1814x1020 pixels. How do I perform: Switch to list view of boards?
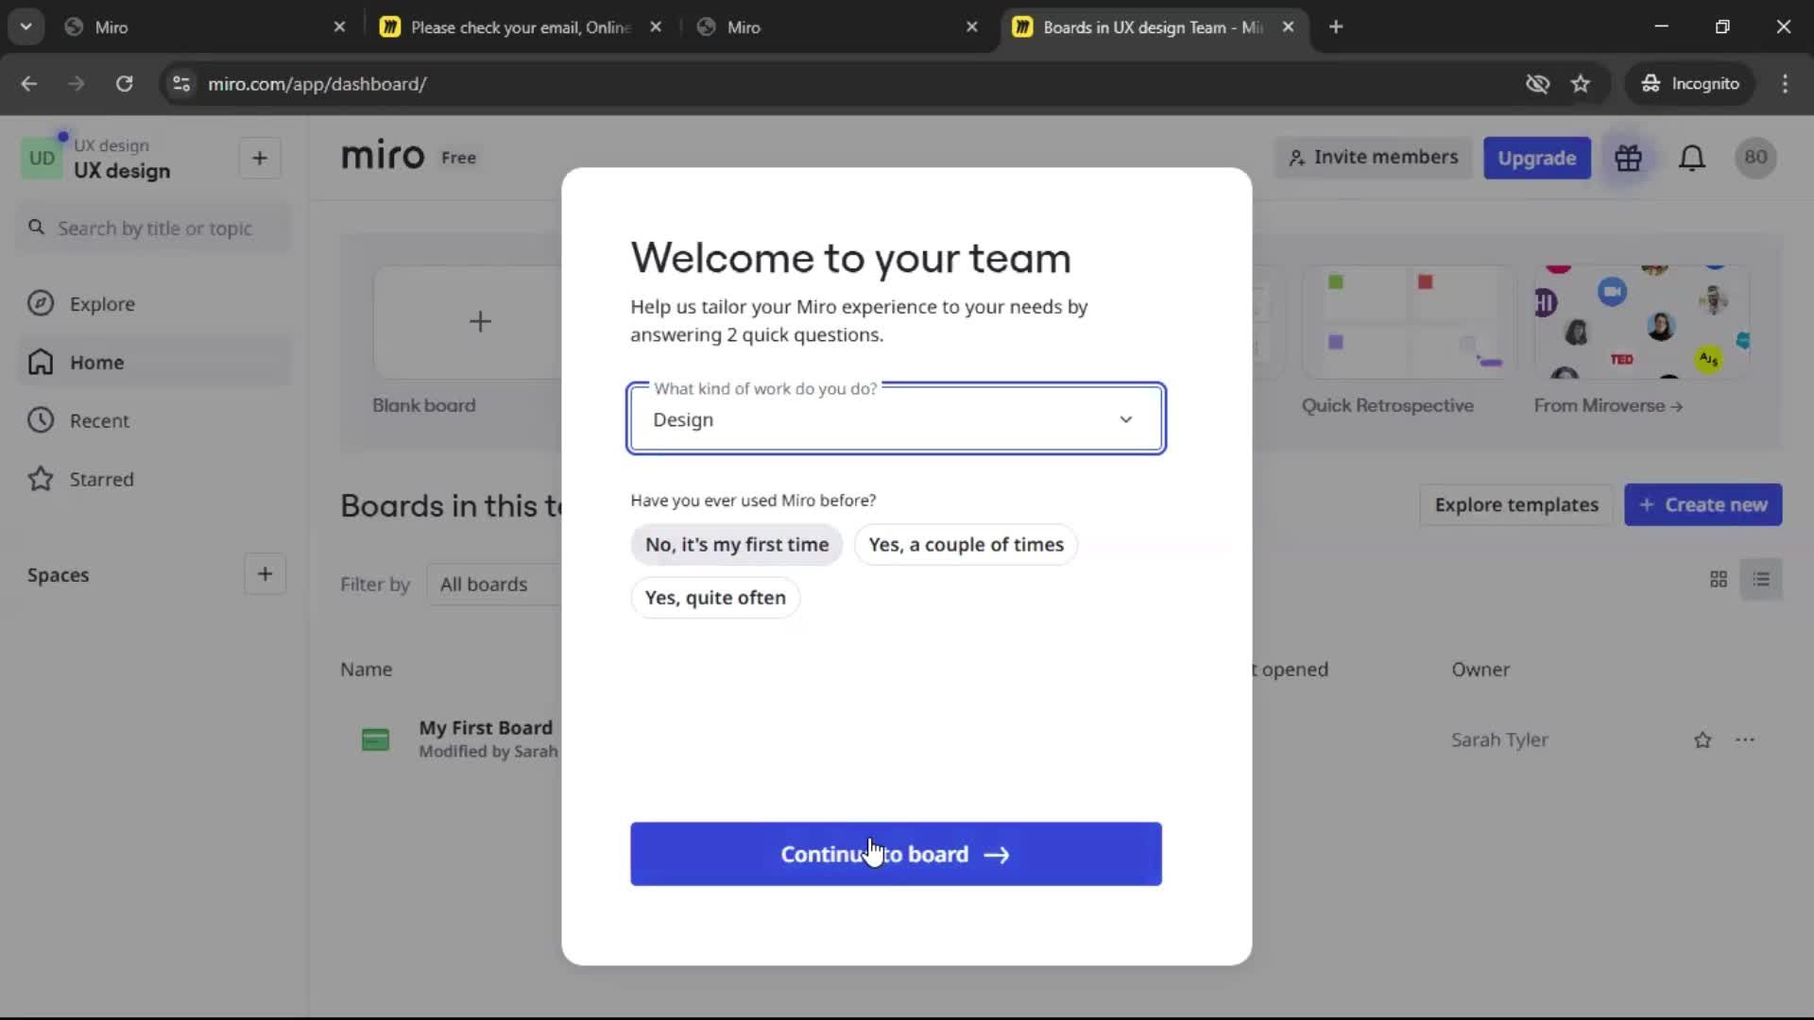(1761, 579)
